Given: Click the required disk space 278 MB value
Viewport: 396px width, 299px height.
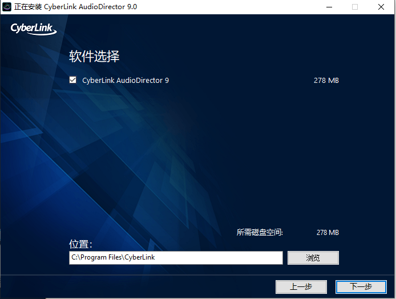Looking at the screenshot, I should (x=328, y=233).
